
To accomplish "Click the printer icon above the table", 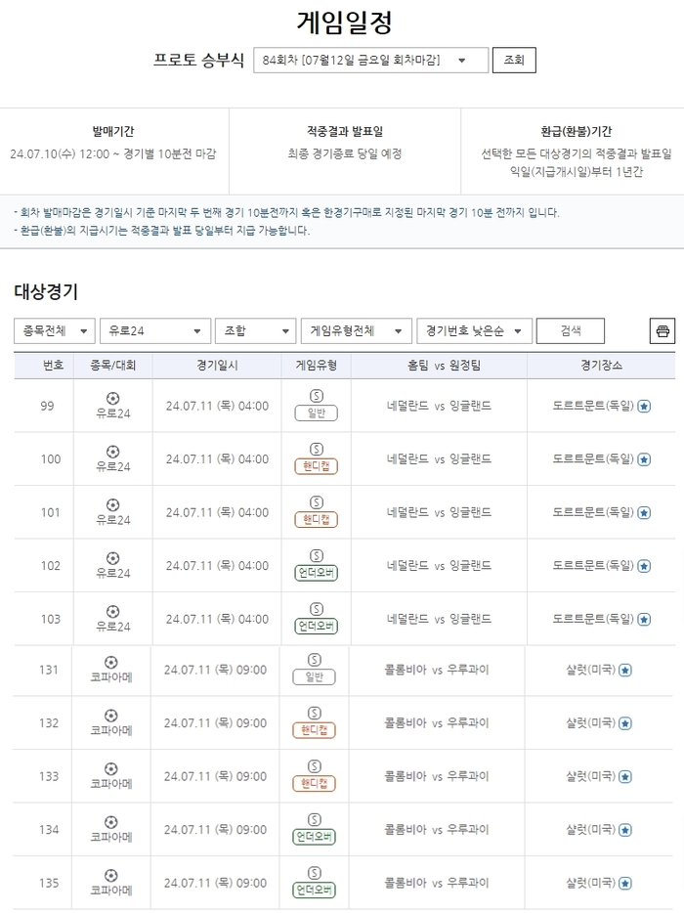I will [x=663, y=331].
